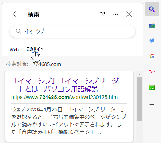Open the three-dot more options menu

116,14
